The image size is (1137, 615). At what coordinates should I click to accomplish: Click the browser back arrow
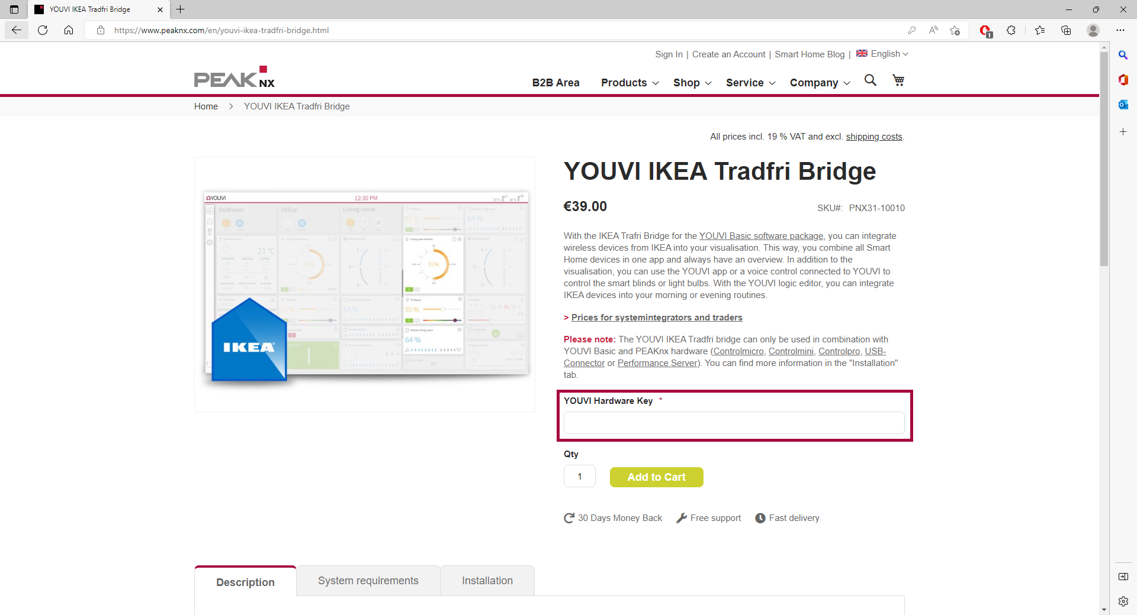point(17,30)
